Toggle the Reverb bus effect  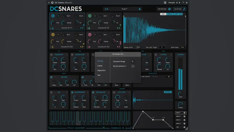point(51,77)
